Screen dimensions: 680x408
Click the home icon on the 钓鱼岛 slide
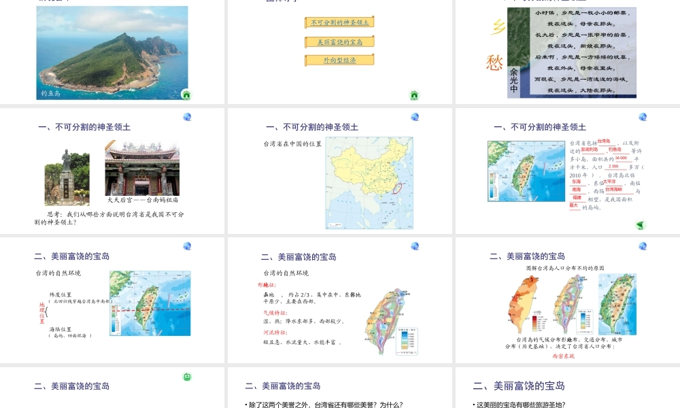point(186,95)
